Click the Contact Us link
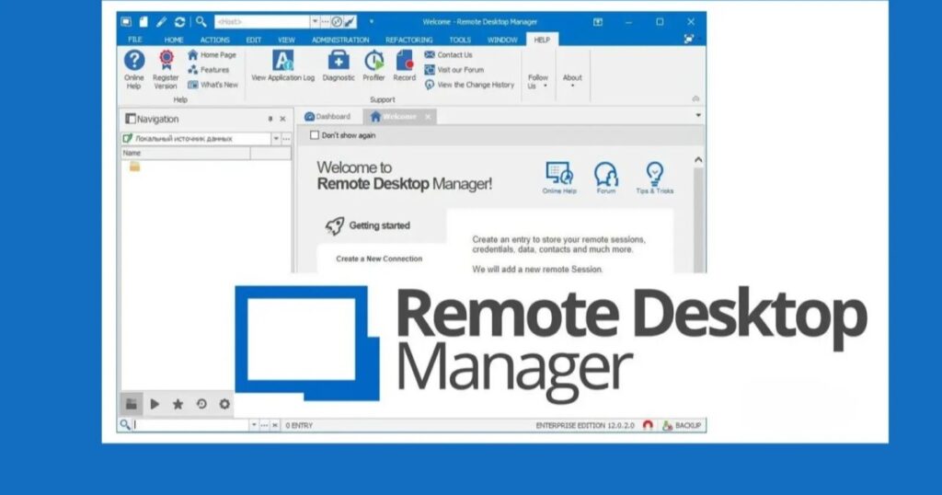 tap(454, 55)
